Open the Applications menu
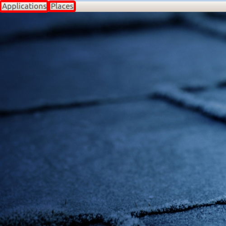The width and height of the screenshot is (226, 226). (x=24, y=6)
